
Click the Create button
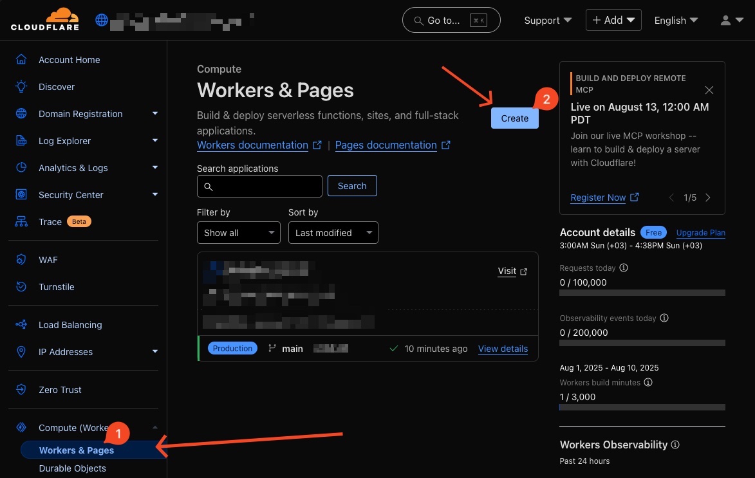515,118
